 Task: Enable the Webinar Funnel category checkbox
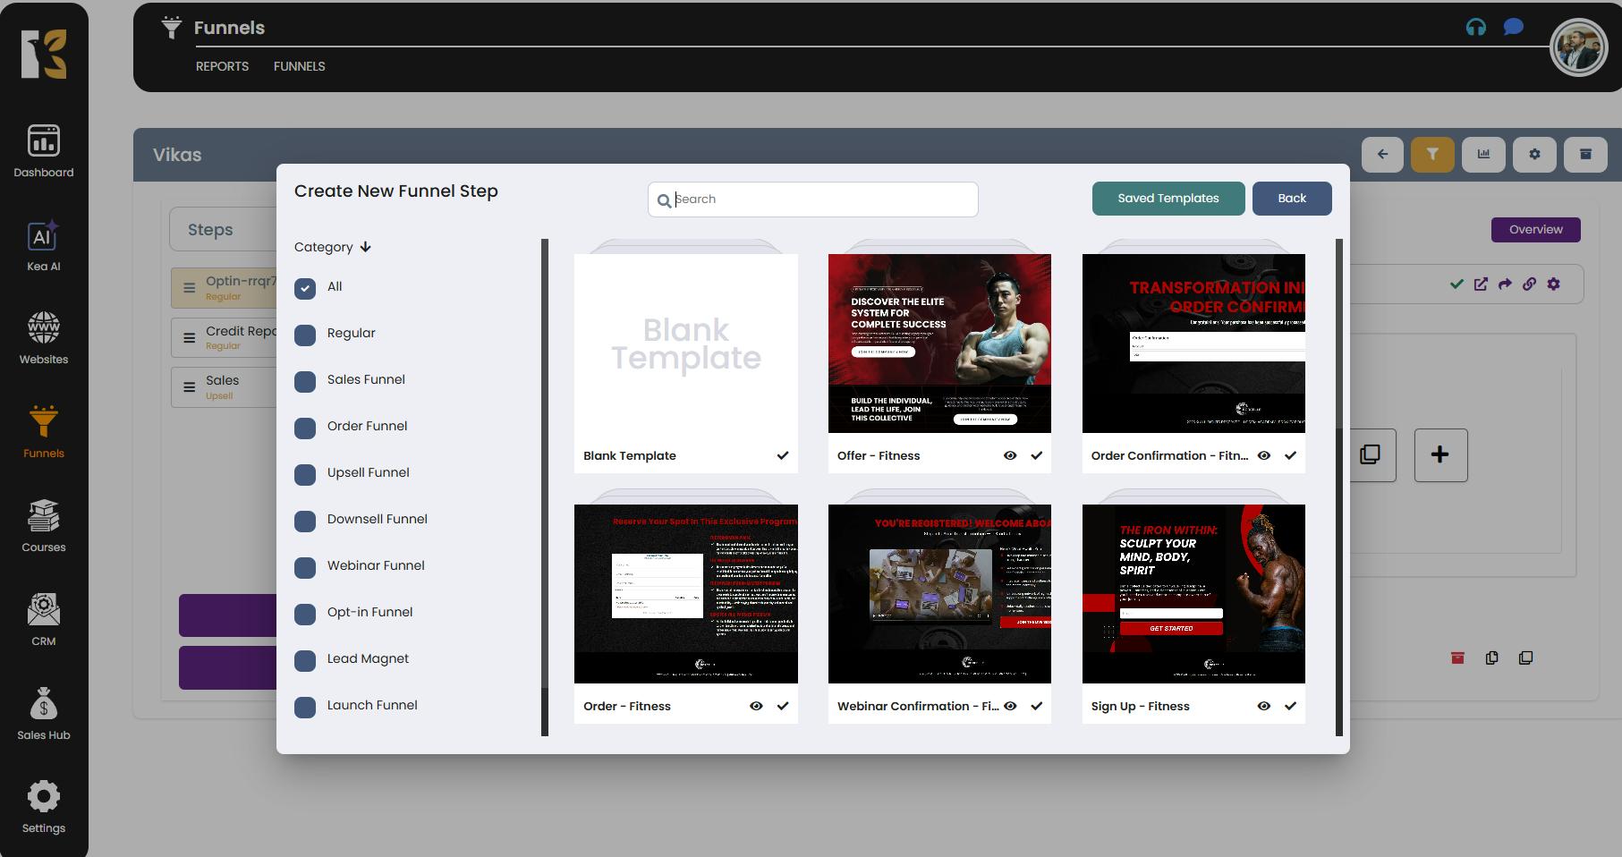[x=305, y=567]
